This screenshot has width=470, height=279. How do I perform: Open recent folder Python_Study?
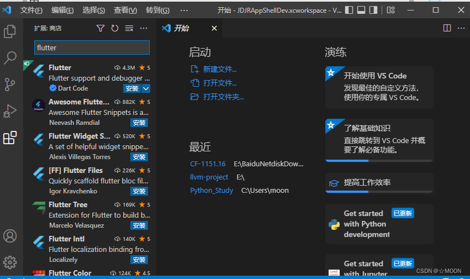(x=212, y=191)
